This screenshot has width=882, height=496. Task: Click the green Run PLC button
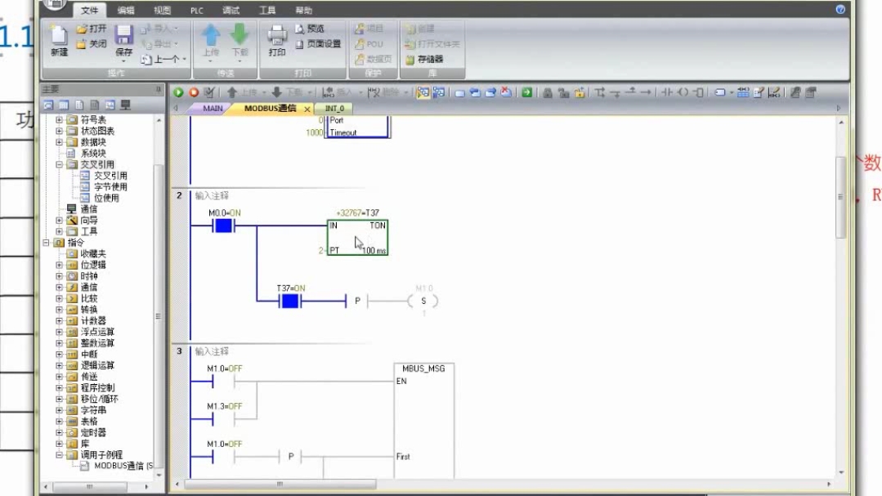click(178, 92)
